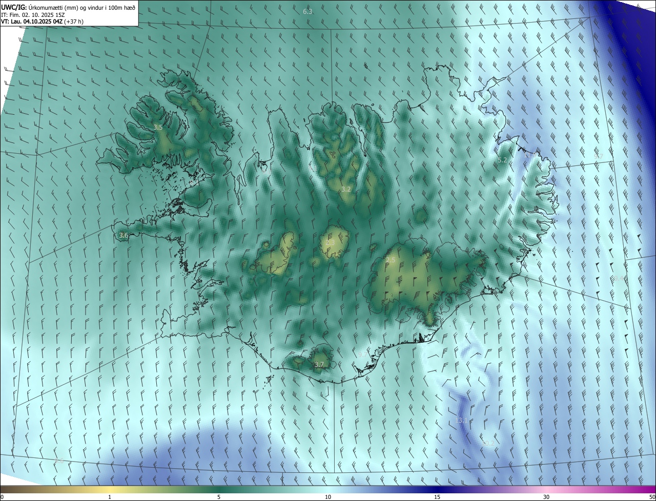Click the '30' tick on the color scale
The height and width of the screenshot is (501, 656).
546,497
